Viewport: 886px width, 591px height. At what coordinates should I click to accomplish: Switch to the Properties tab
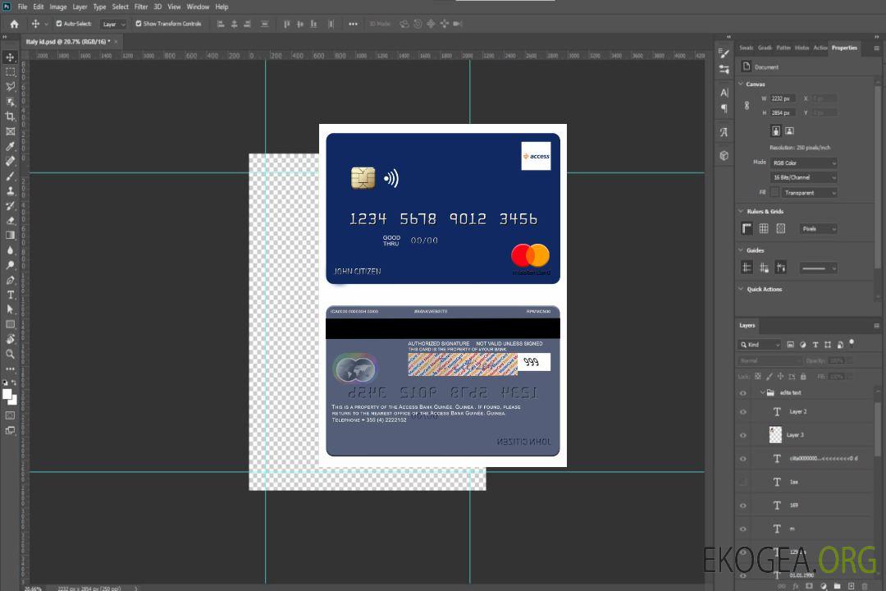pyautogui.click(x=844, y=48)
